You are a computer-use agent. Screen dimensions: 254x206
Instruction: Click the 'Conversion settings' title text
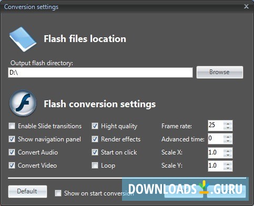tap(31, 7)
